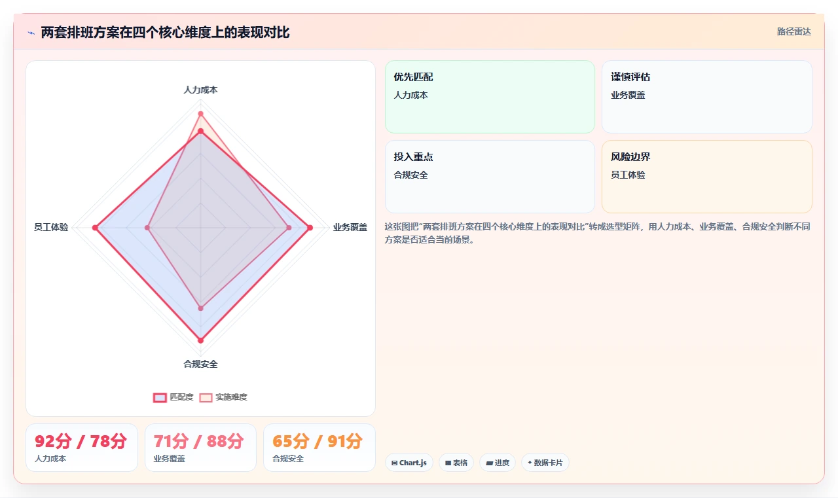Click the 业务覆盖 radar axis label
Image resolution: width=838 pixels, height=498 pixels.
[x=350, y=227]
